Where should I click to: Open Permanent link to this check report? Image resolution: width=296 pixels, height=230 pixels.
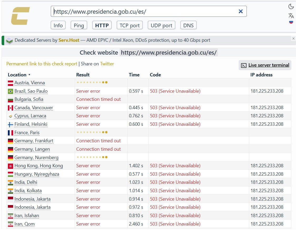click(x=42, y=64)
